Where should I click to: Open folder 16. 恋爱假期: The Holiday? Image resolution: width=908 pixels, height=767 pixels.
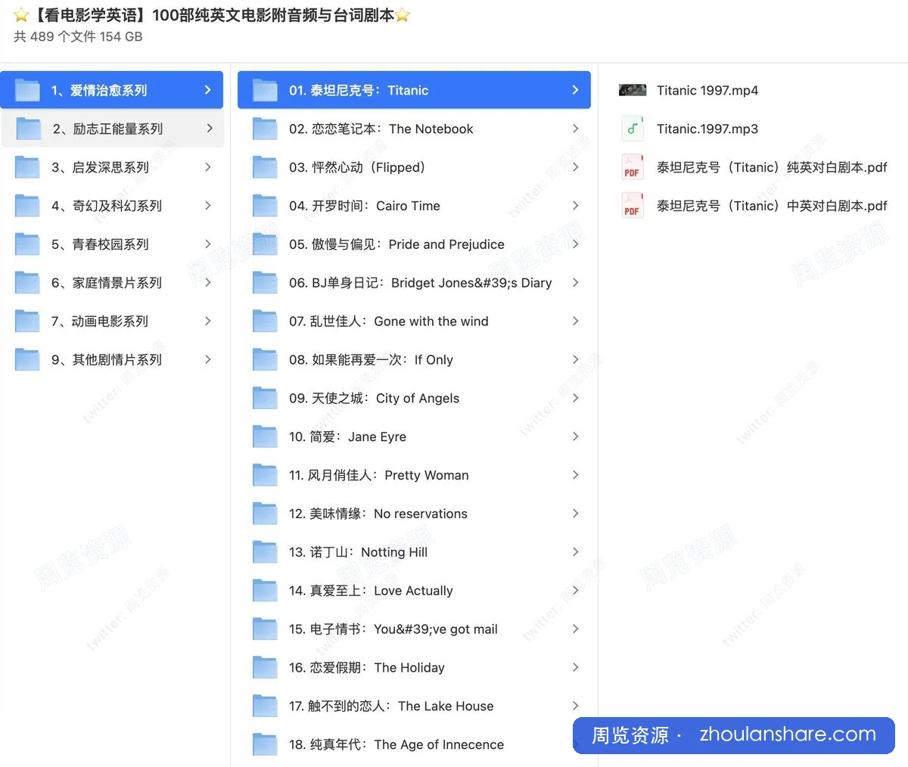414,667
